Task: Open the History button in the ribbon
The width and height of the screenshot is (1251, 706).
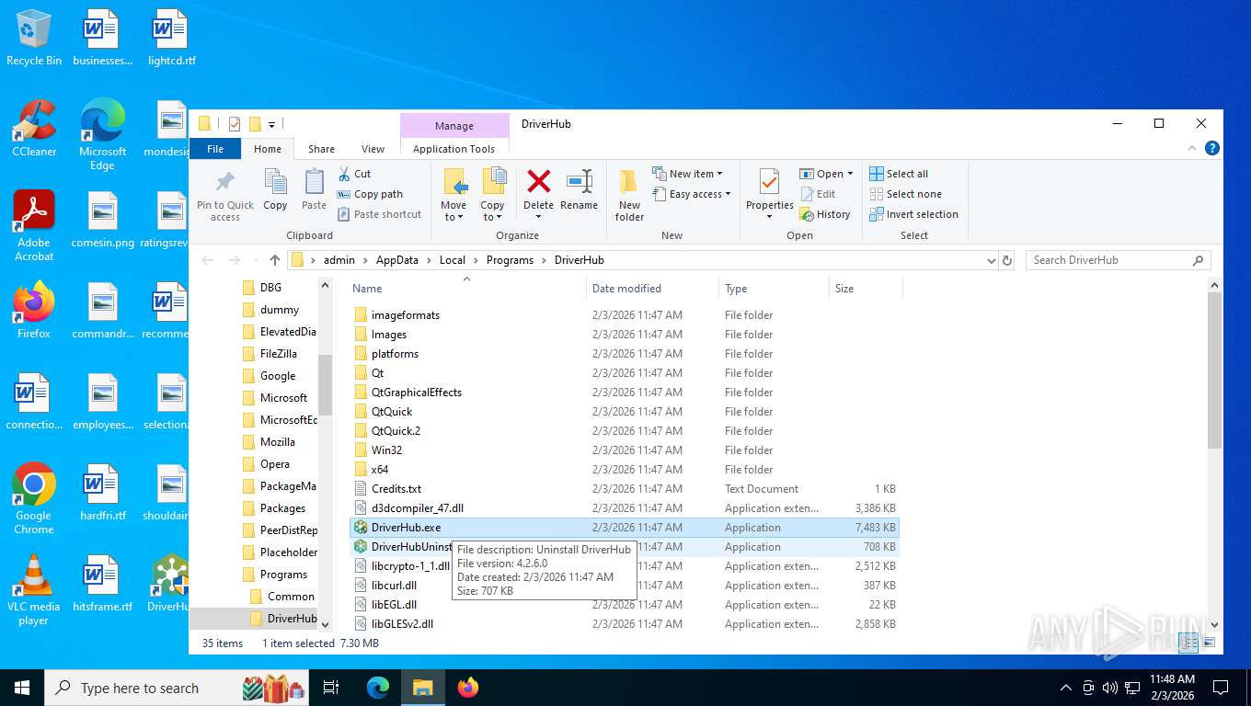Action: tap(824, 214)
